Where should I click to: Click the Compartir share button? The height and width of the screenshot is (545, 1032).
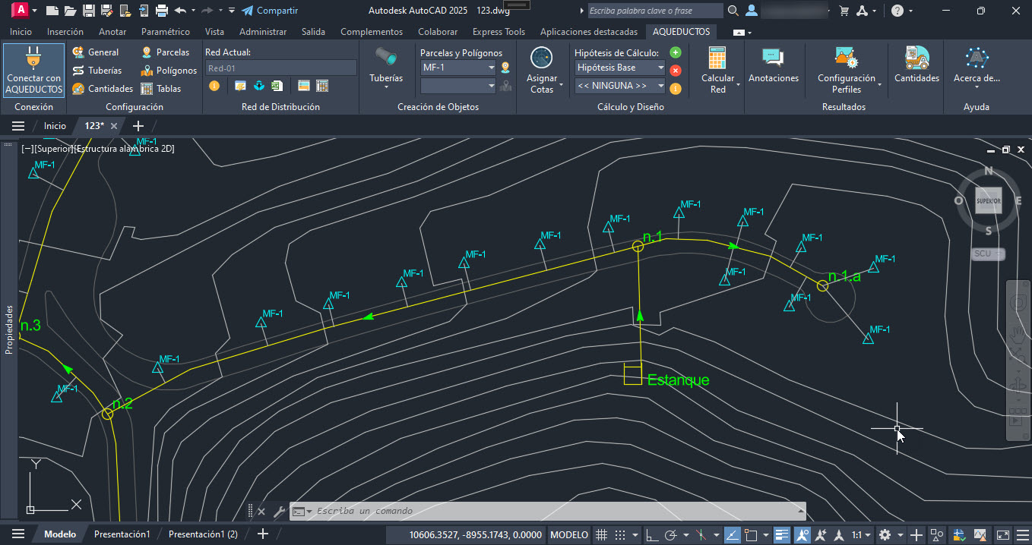[x=270, y=11]
